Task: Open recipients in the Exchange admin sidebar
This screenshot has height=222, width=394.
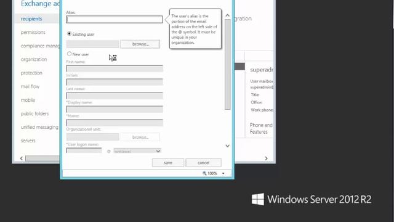Action: pos(31,18)
